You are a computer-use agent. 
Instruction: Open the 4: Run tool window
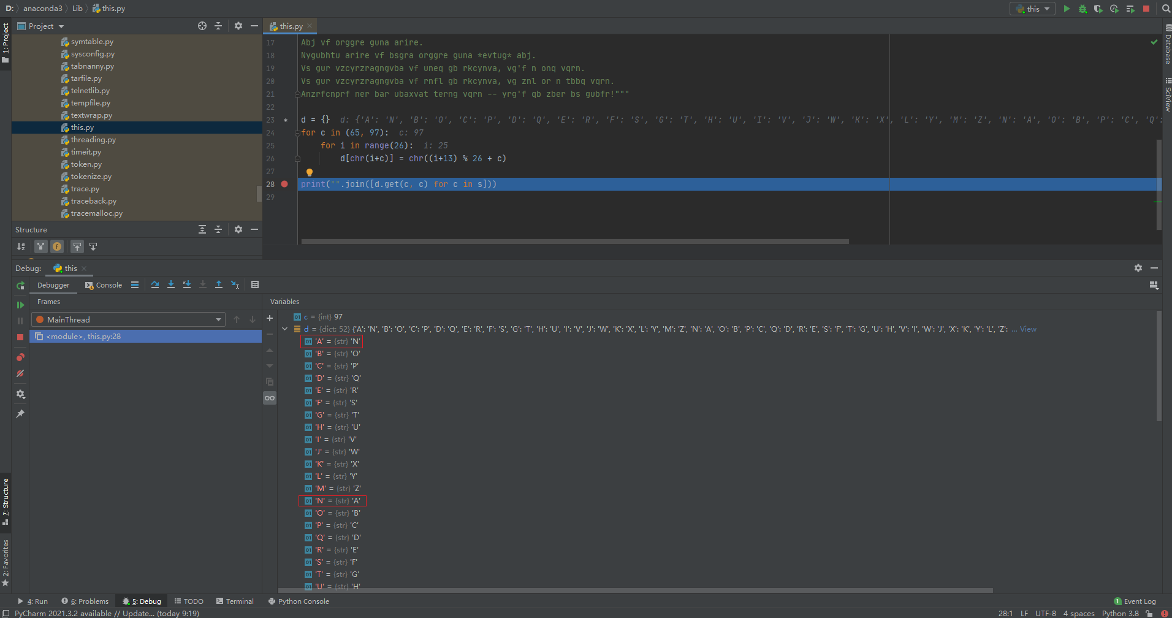(x=33, y=601)
